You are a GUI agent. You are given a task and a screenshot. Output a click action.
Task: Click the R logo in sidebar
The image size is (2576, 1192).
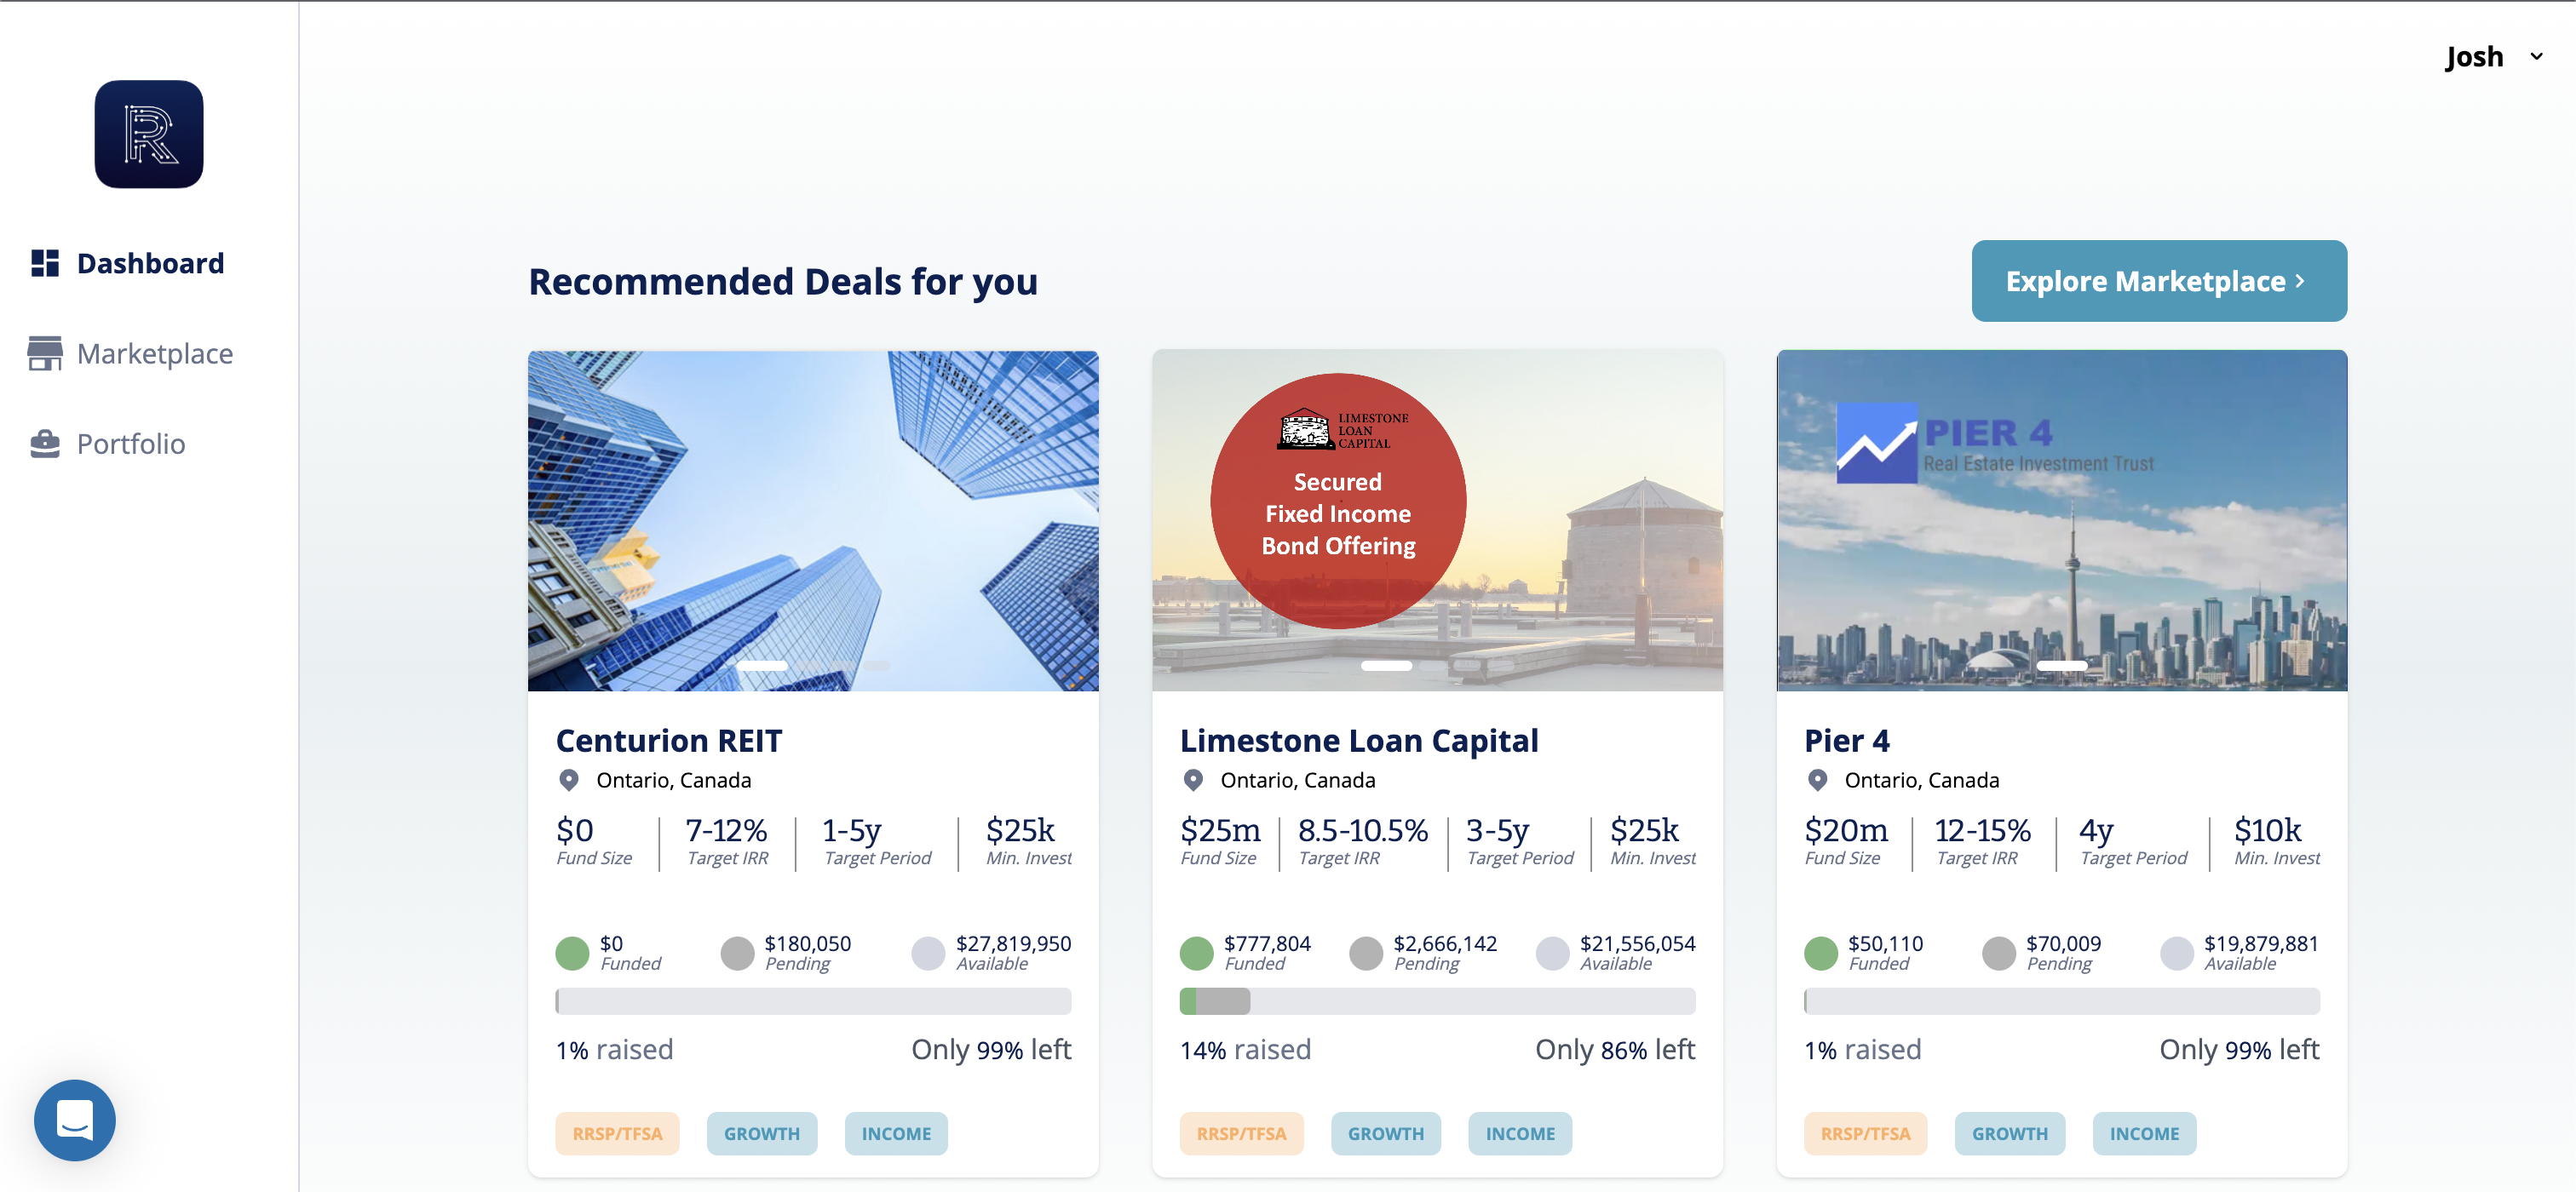(149, 134)
